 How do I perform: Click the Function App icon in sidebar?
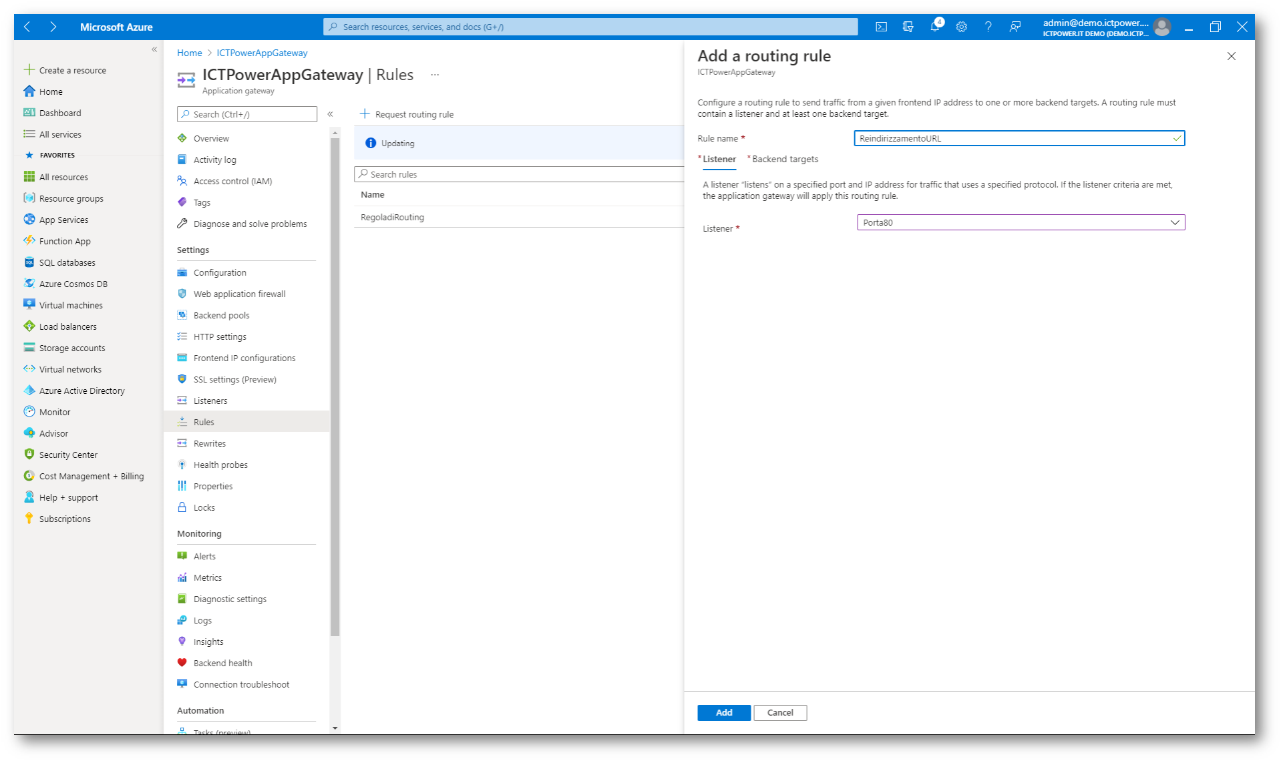click(x=29, y=240)
